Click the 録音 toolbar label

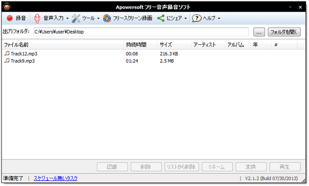[x=21, y=18]
